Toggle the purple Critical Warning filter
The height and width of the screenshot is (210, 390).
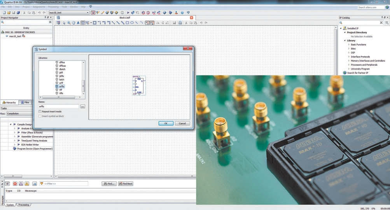pos(21,184)
